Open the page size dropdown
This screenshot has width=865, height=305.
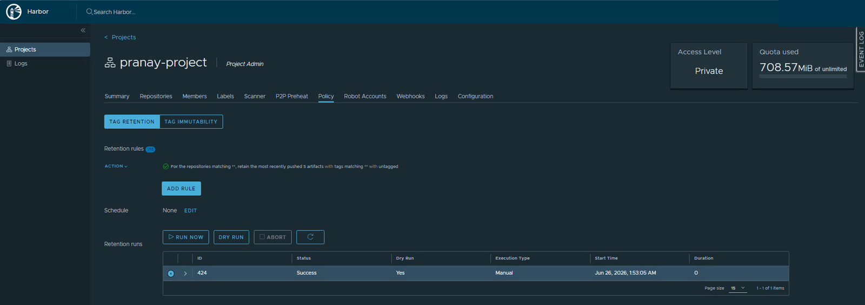[738, 288]
